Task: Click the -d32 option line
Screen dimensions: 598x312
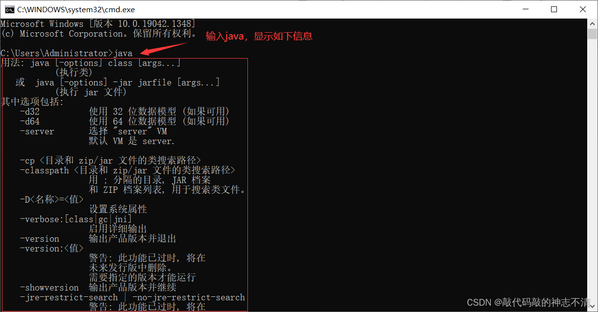Action: tap(125, 112)
